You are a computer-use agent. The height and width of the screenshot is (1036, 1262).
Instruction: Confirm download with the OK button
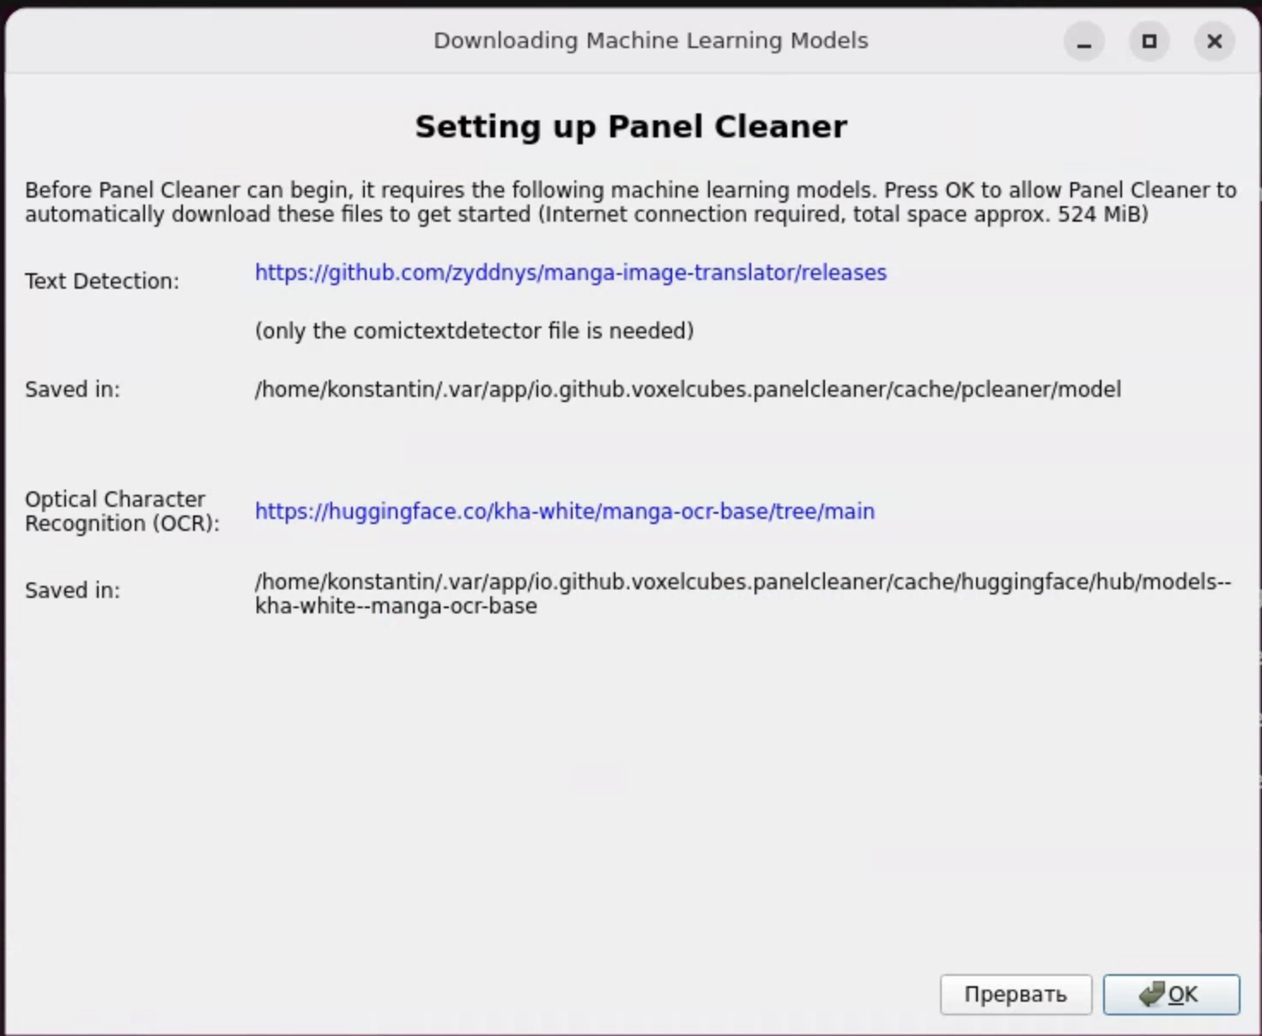point(1171,994)
